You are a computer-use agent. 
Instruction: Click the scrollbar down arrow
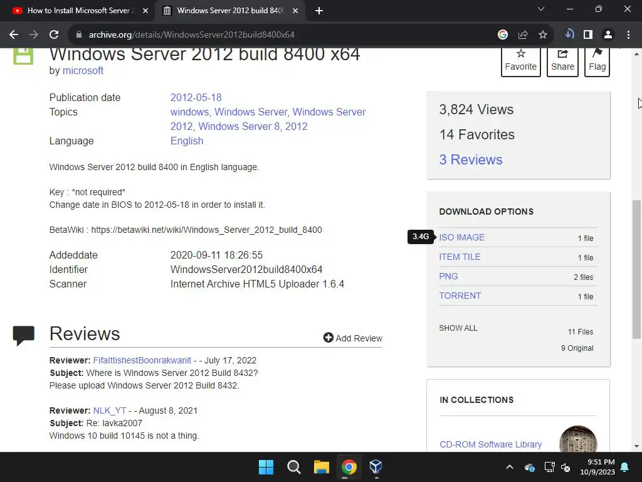[636, 446]
